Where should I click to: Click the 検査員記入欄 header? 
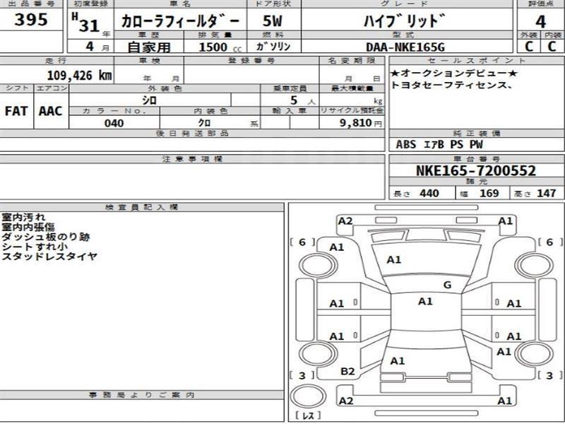[x=142, y=207]
